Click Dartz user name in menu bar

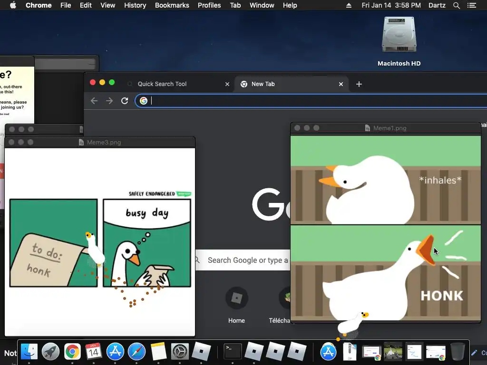point(437,5)
